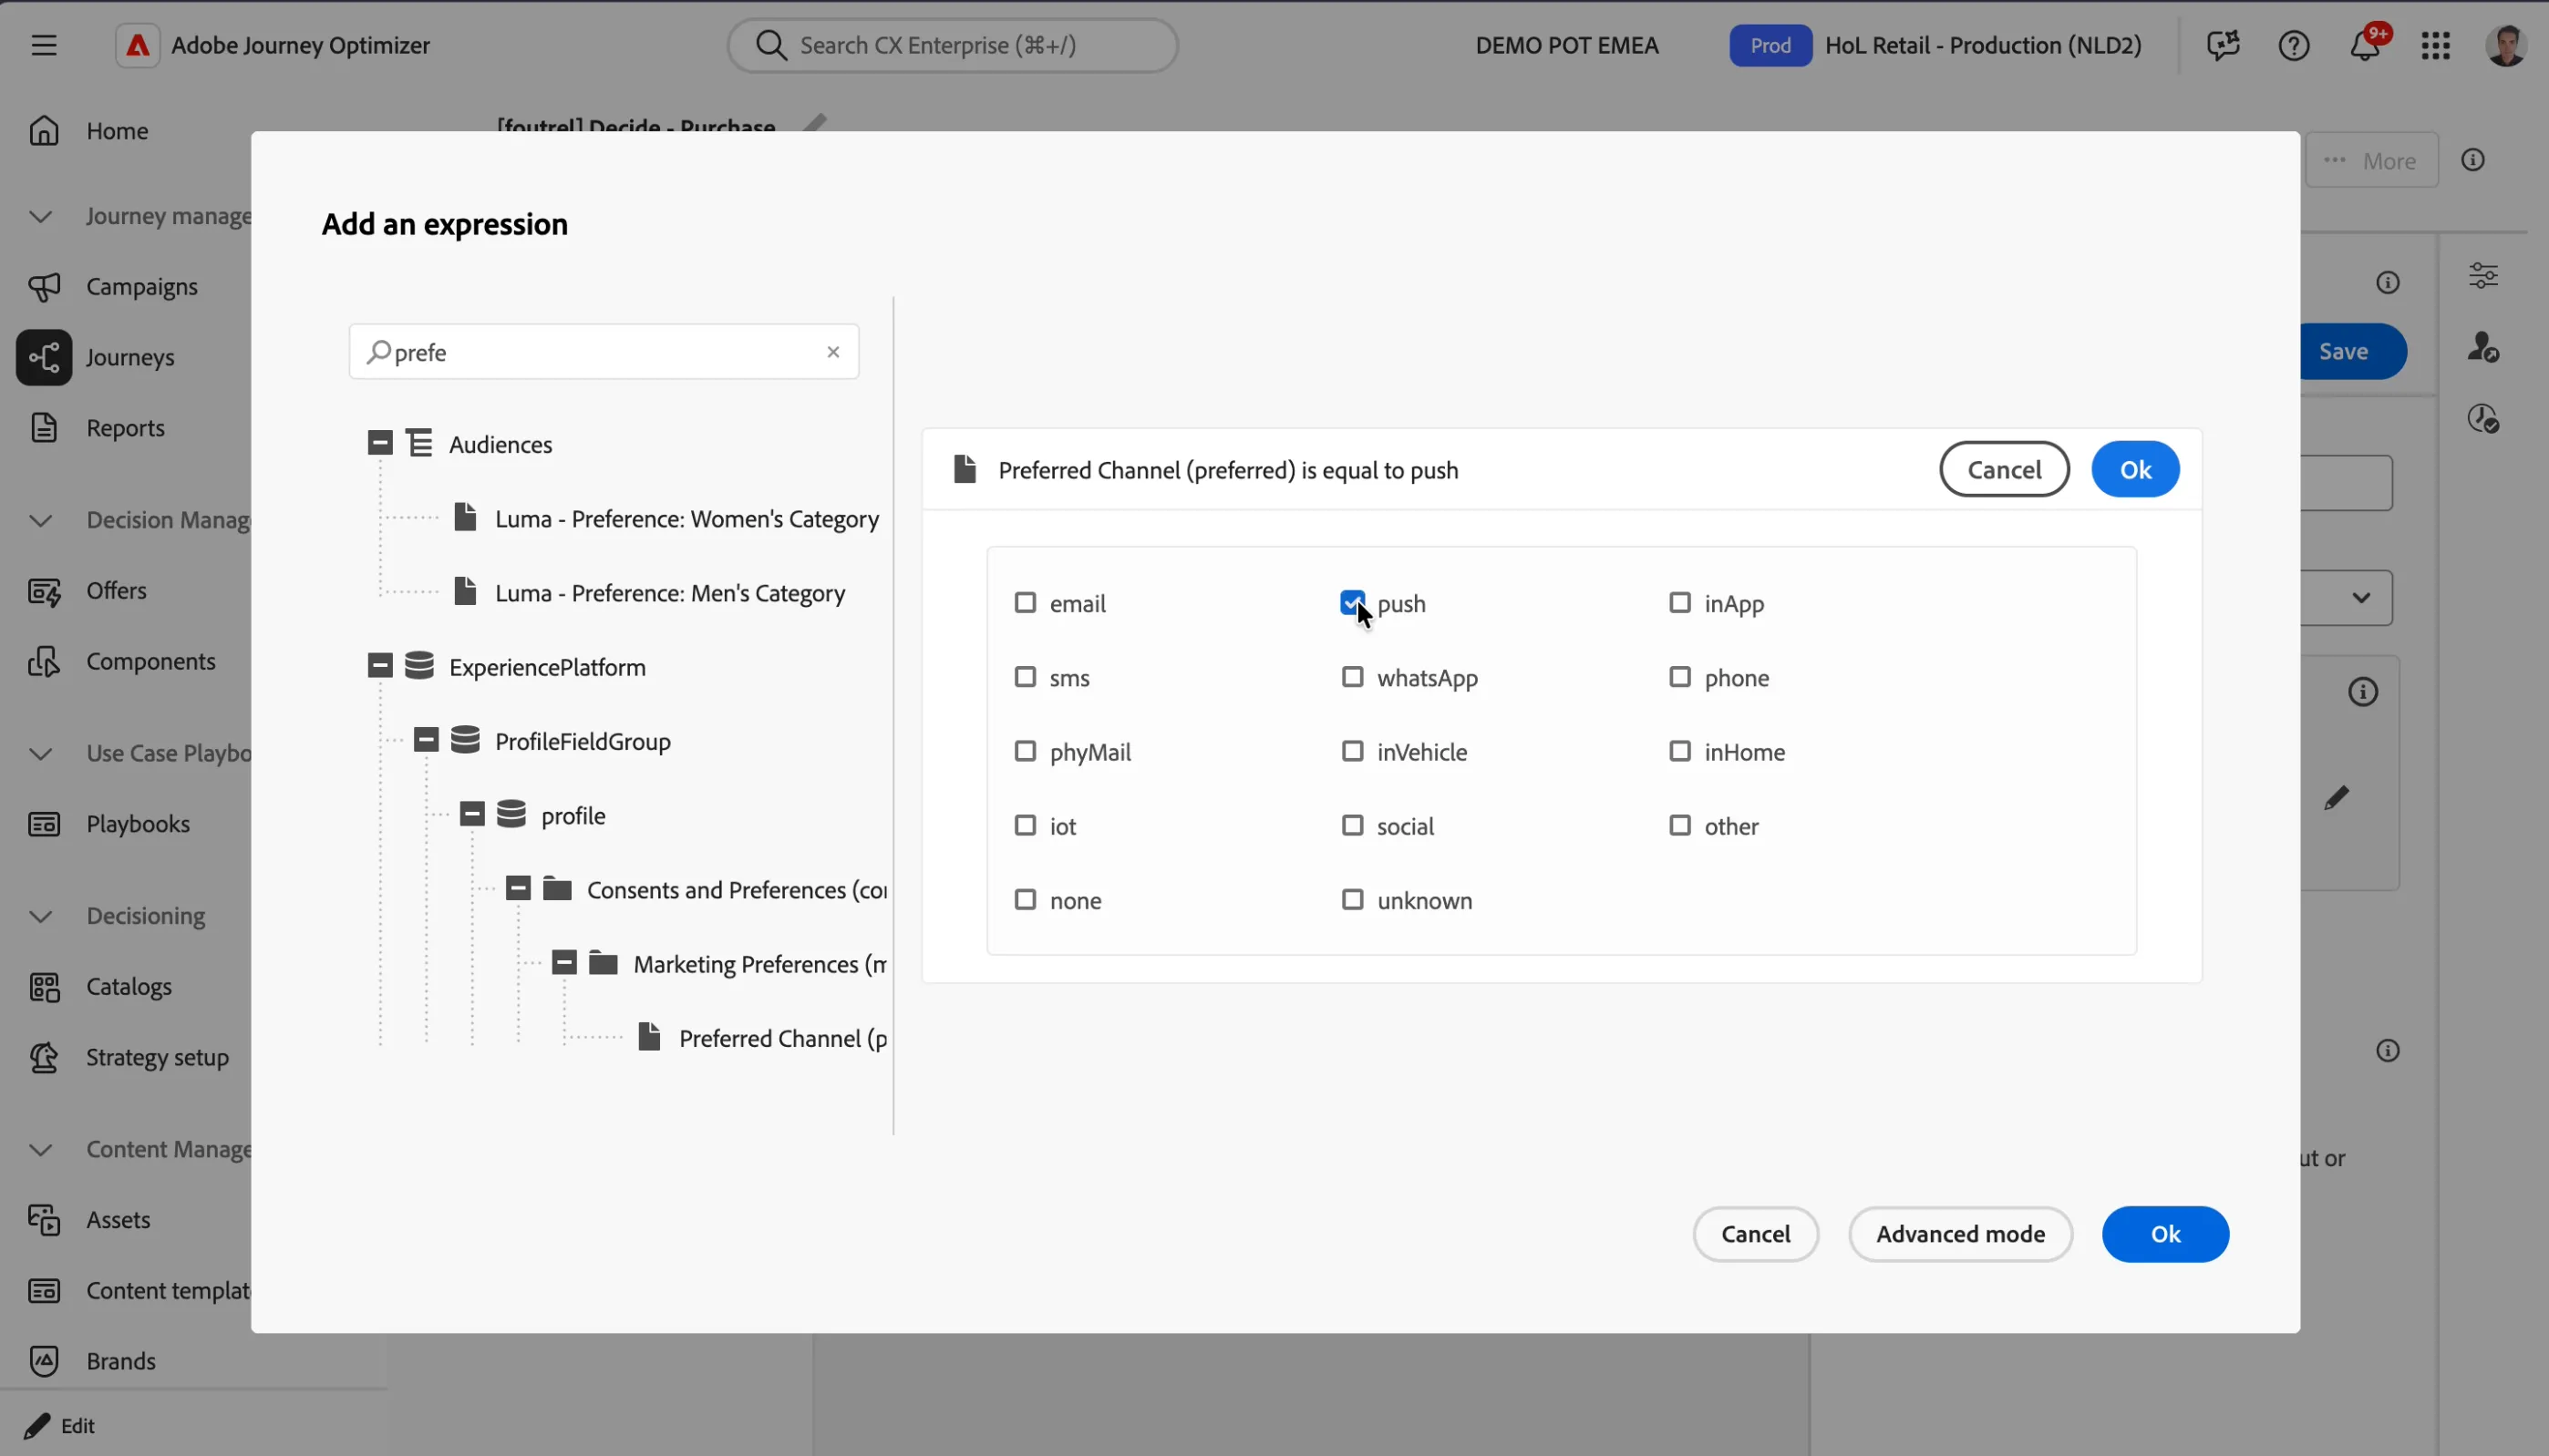The height and width of the screenshot is (1456, 2549).
Task: Open the help question mark icon
Action: (x=2294, y=45)
